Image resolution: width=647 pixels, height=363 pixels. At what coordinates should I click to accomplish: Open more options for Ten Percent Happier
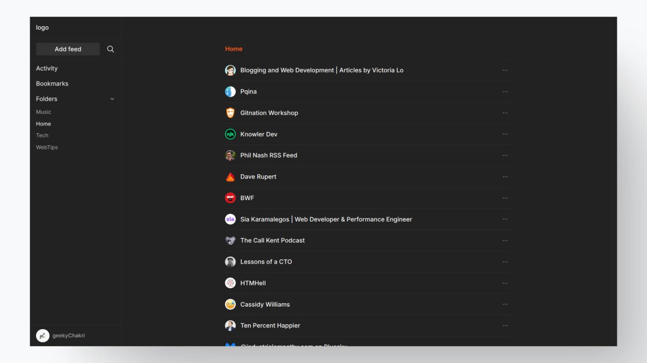pyautogui.click(x=505, y=325)
